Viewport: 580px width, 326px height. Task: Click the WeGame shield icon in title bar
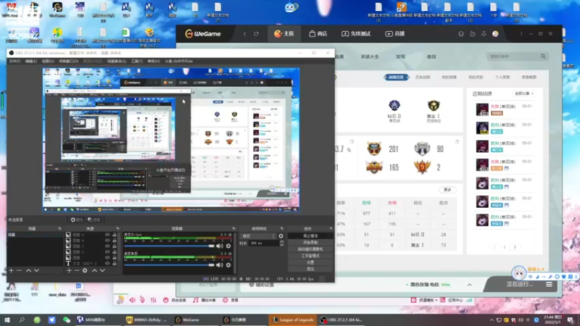(461, 33)
